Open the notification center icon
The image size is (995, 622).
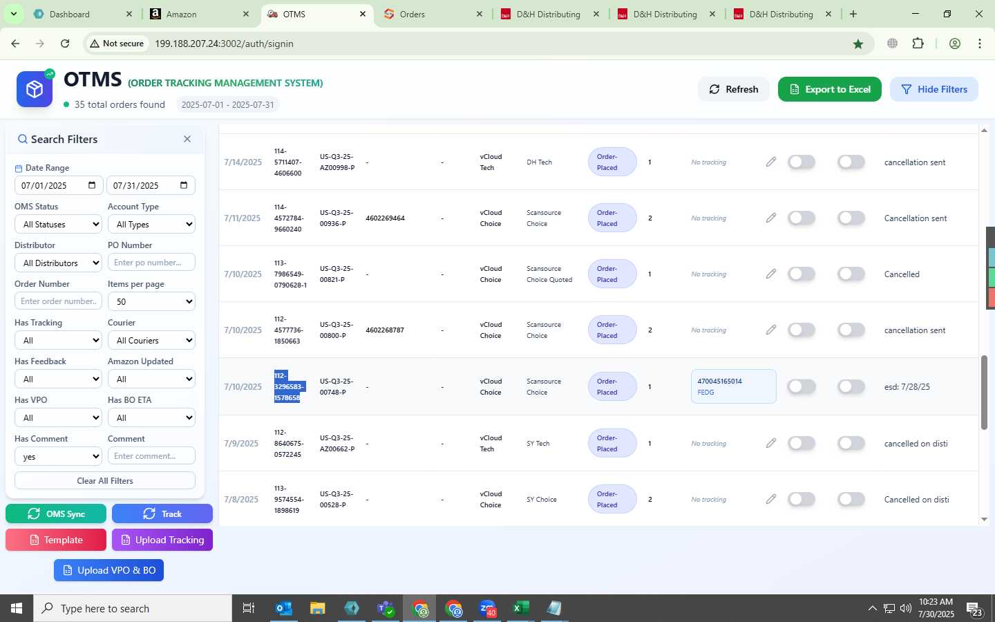click(x=974, y=609)
